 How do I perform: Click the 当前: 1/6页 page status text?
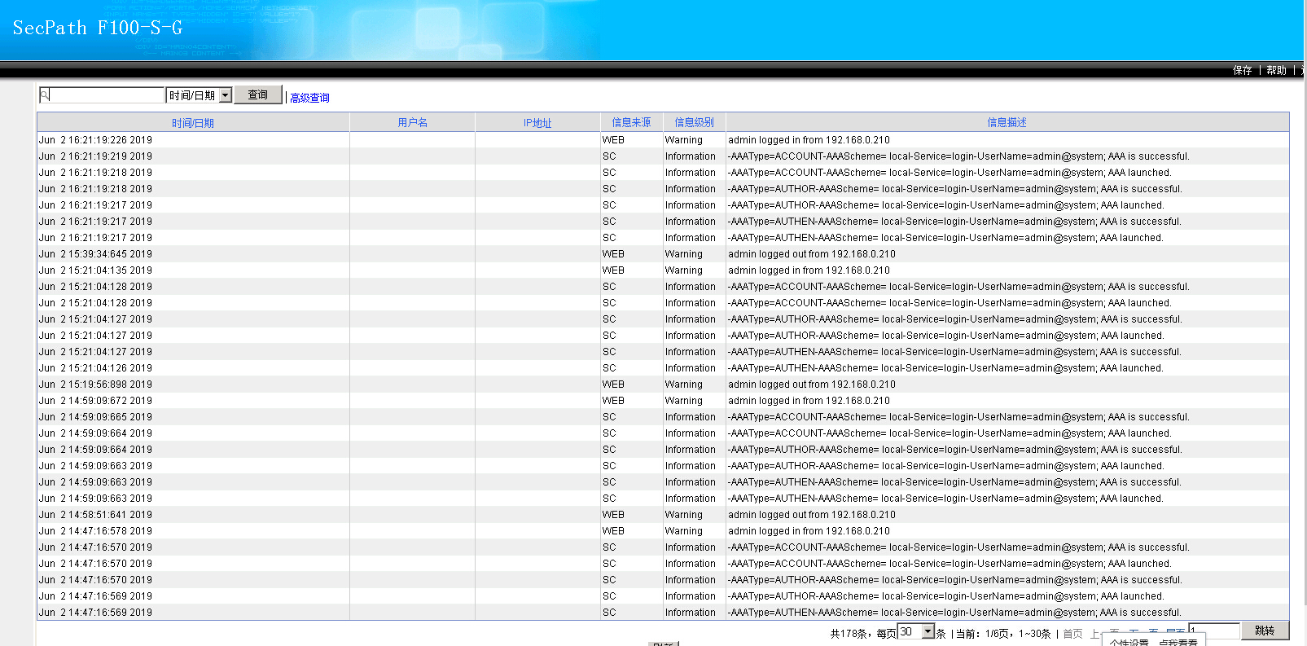tap(983, 634)
